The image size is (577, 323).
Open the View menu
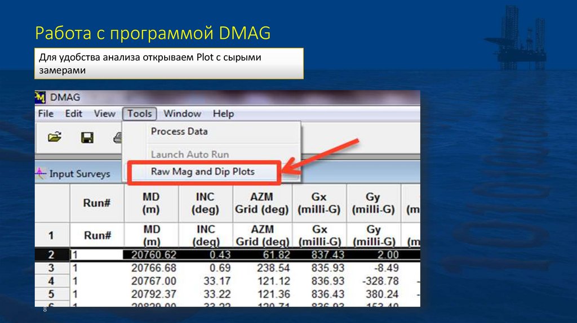click(x=104, y=114)
